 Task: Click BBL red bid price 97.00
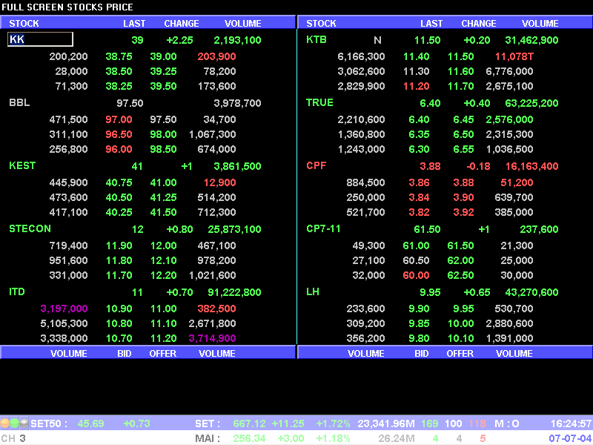click(119, 120)
